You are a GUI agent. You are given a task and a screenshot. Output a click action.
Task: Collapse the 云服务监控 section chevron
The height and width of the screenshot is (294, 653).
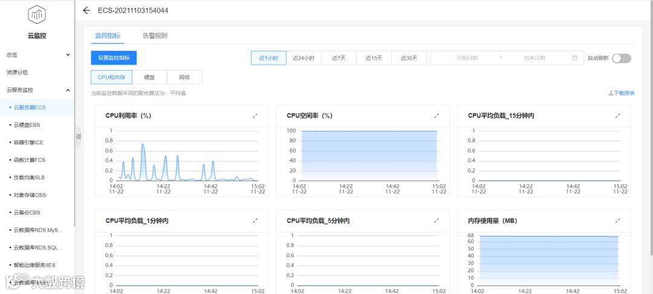[68, 90]
